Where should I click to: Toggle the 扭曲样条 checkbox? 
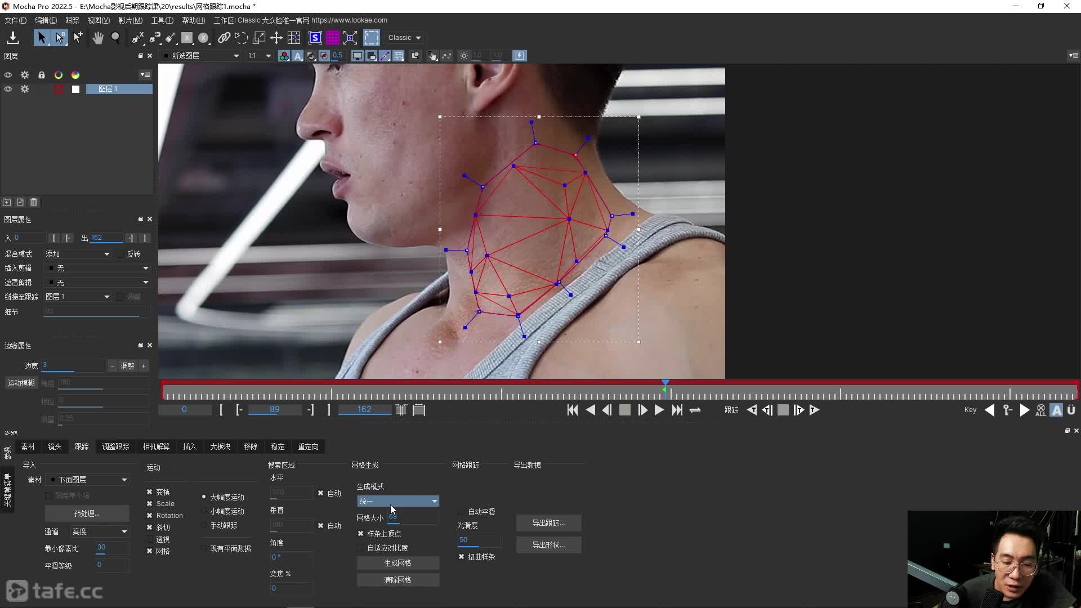coord(462,557)
